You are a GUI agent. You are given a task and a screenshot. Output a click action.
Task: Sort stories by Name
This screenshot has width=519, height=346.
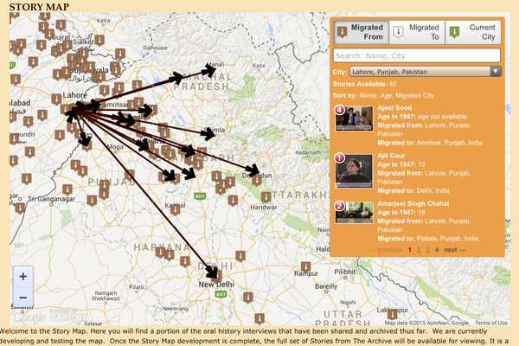[367, 95]
